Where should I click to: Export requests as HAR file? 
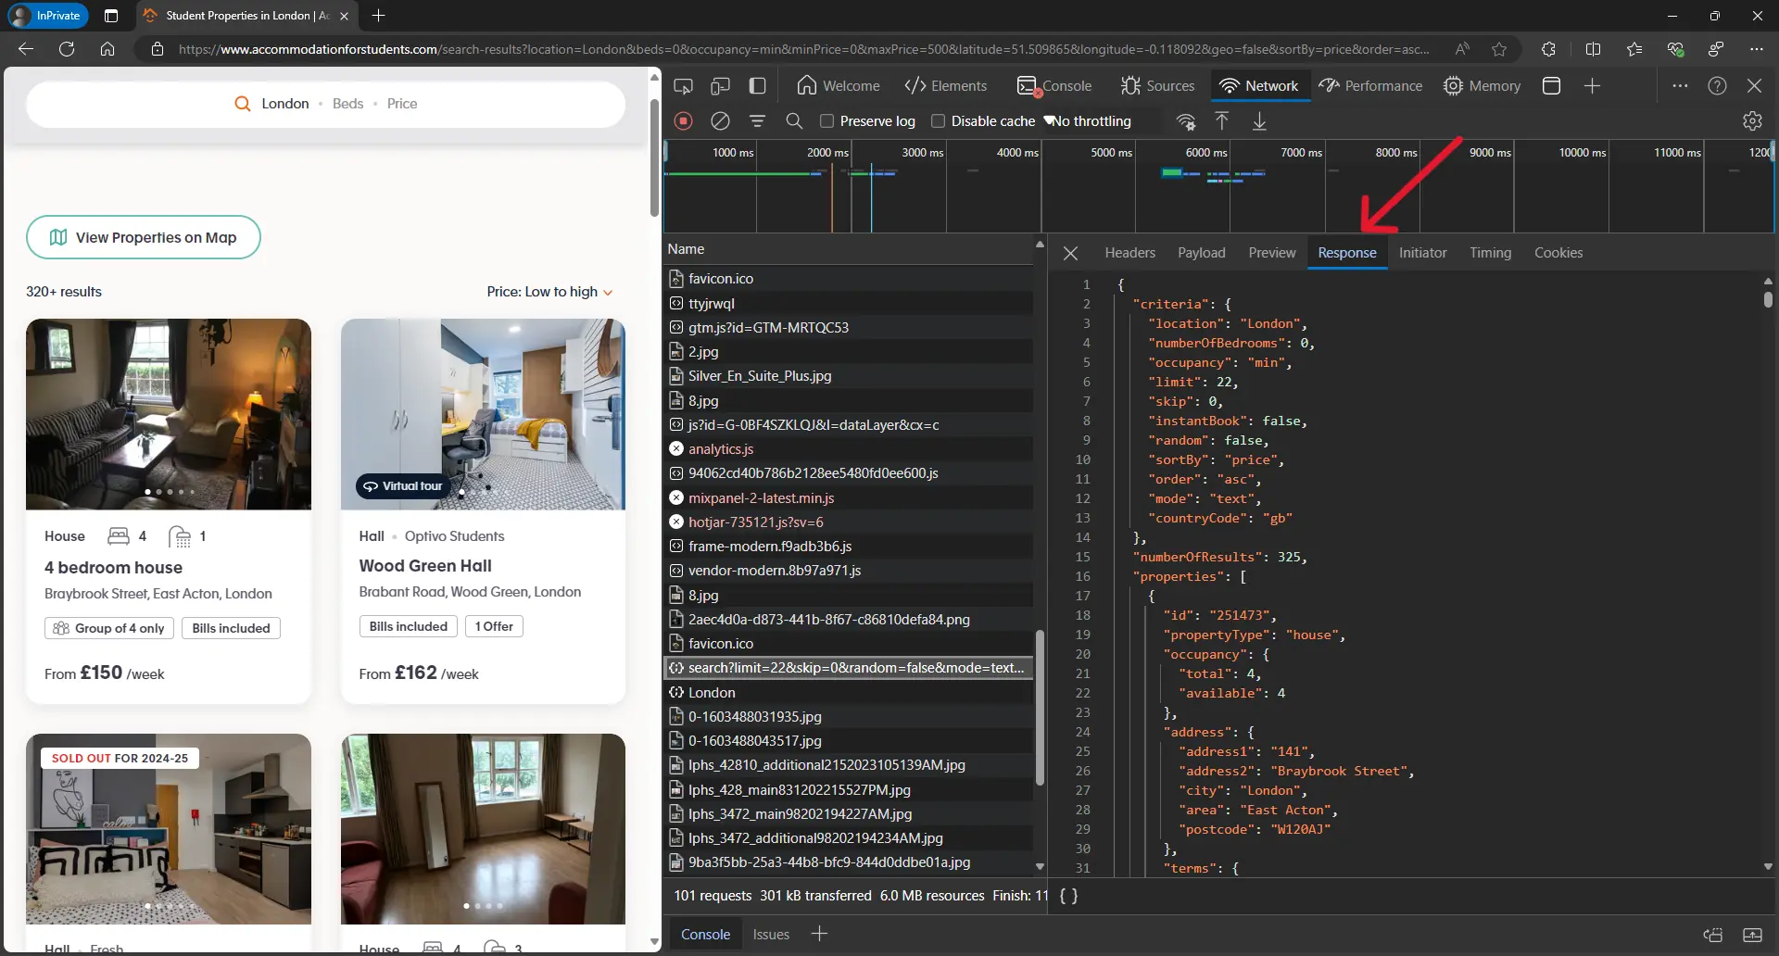[1260, 121]
